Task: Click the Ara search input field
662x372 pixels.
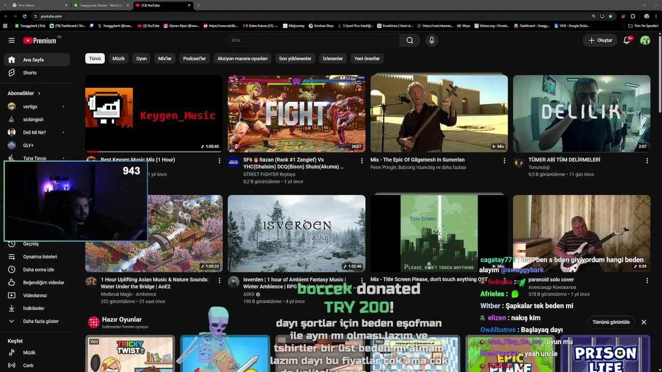Action: pos(313,40)
